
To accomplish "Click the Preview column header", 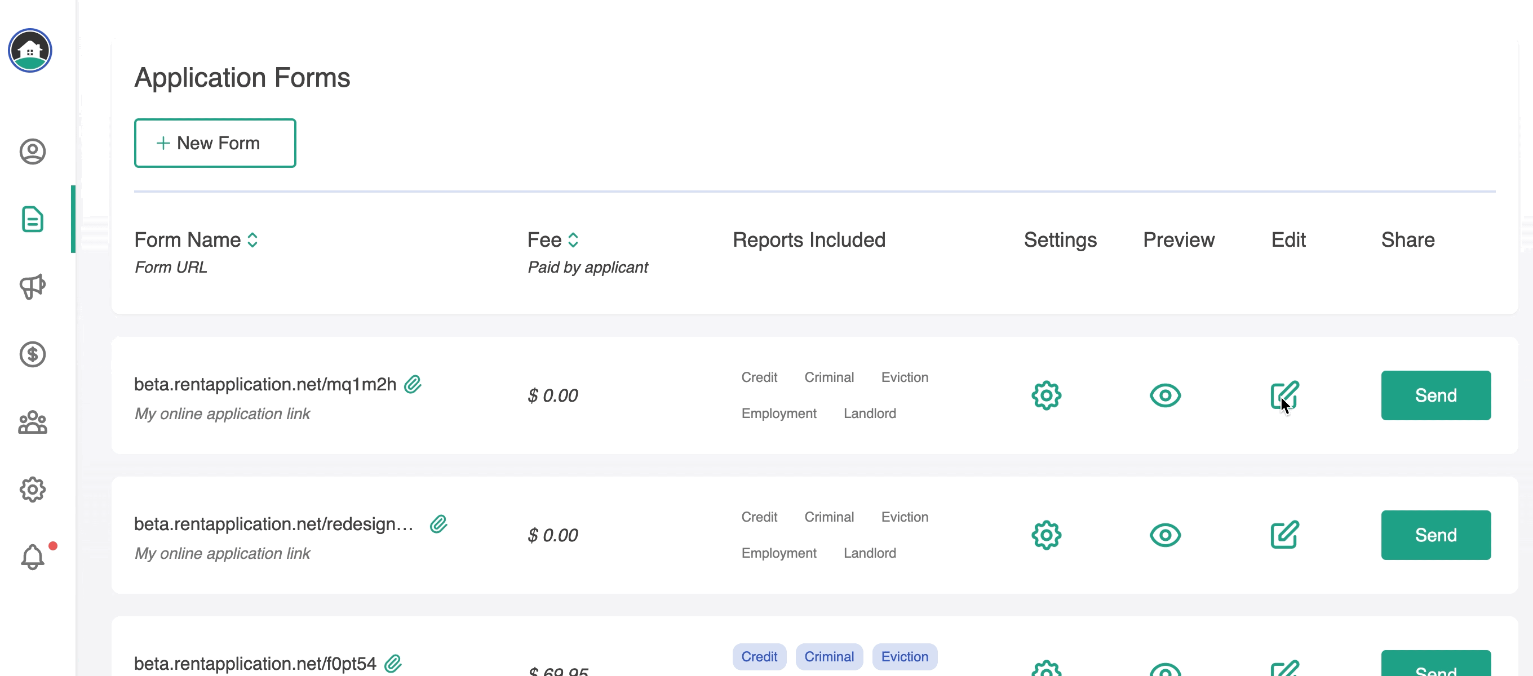I will tap(1178, 240).
